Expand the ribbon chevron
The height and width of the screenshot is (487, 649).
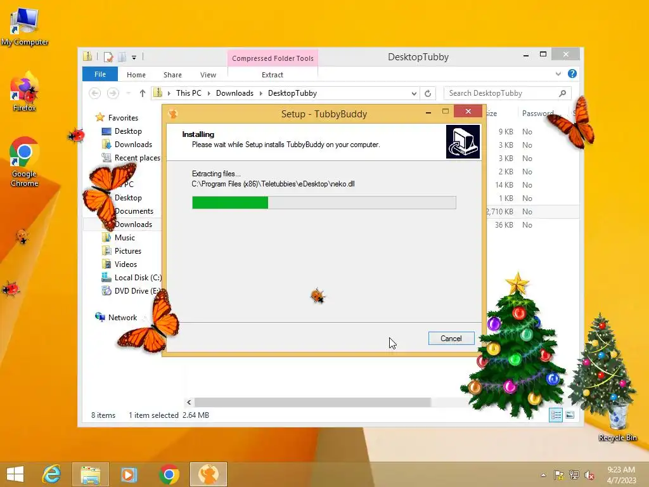pyautogui.click(x=558, y=74)
